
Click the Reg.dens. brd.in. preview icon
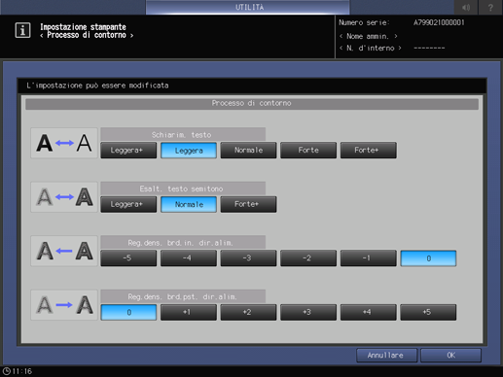[64, 251]
